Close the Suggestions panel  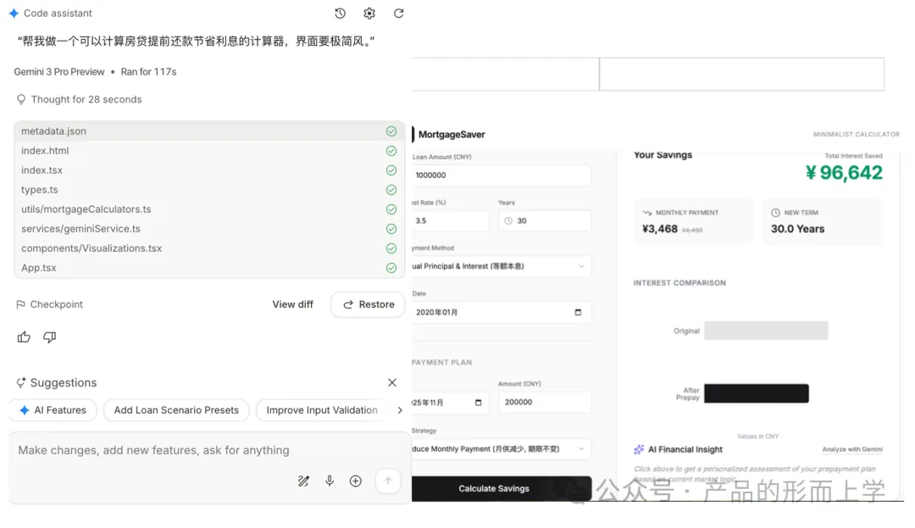392,383
